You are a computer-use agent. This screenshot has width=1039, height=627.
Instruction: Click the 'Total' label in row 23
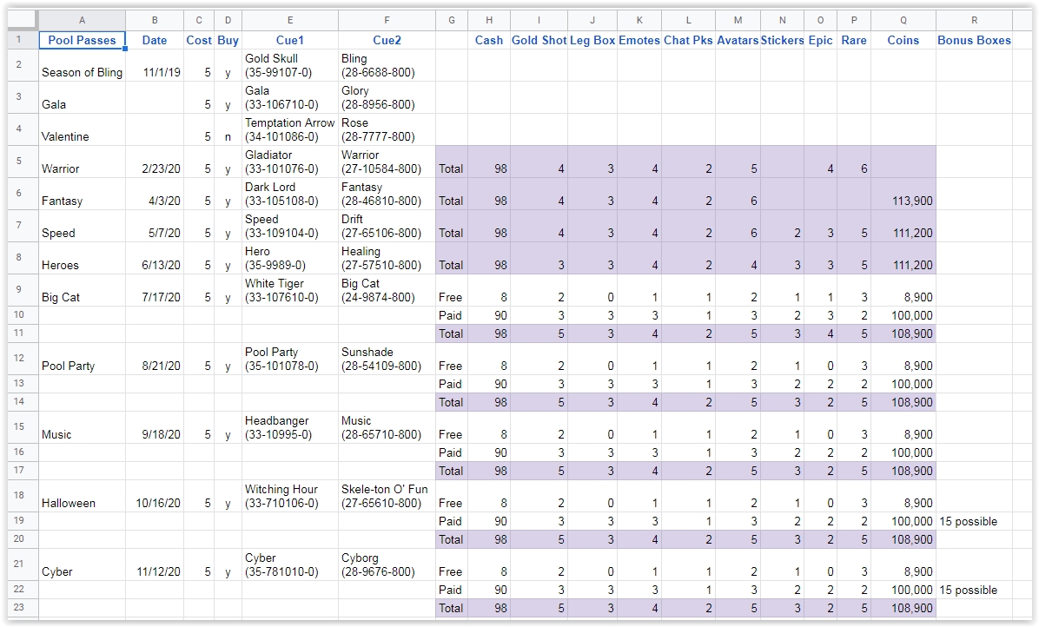[452, 608]
